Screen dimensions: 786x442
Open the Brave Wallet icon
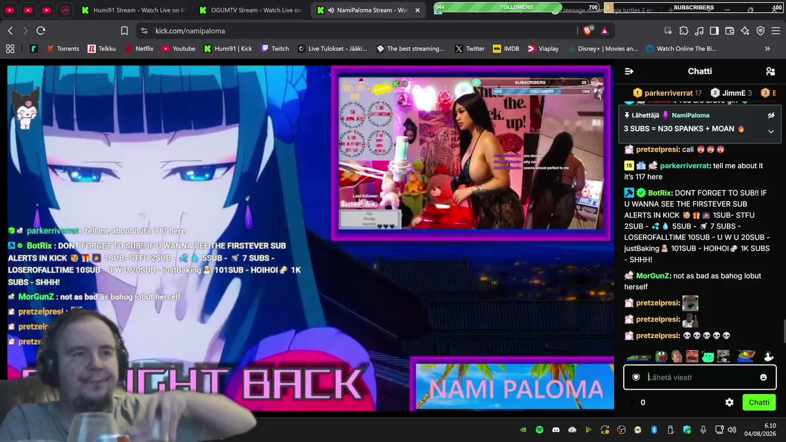click(730, 31)
